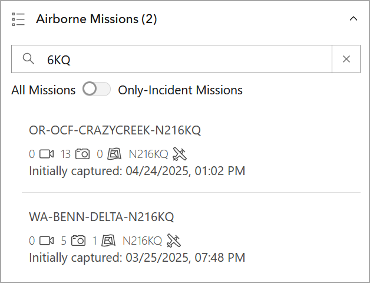Click the list icon beside Airborne Missions
The width and height of the screenshot is (370, 283).
pos(18,19)
